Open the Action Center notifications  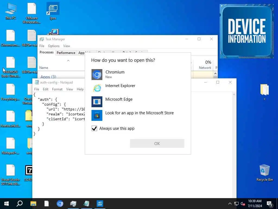click(x=270, y=204)
